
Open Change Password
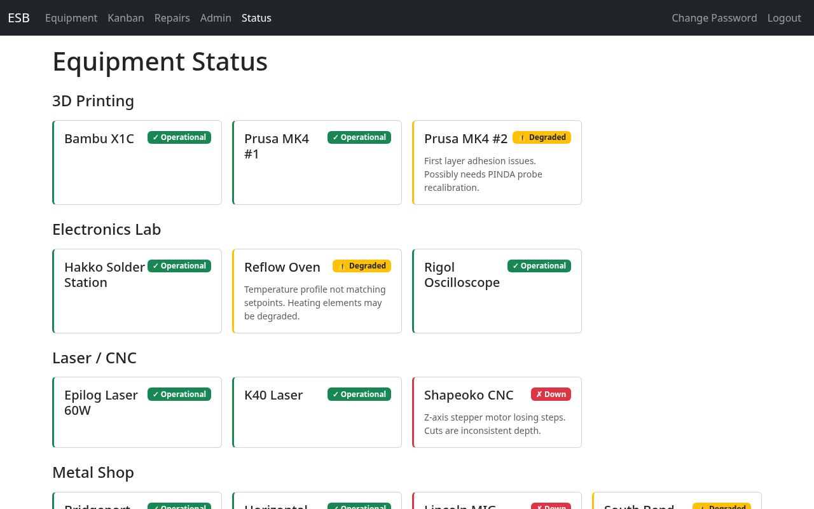(714, 18)
